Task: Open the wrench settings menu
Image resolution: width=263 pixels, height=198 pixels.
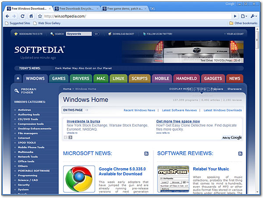Action: point(254,16)
